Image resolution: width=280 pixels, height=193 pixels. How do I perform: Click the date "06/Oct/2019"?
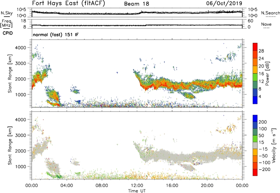224,3
